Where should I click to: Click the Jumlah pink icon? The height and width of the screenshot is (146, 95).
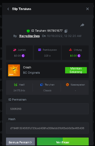coord(15,50)
